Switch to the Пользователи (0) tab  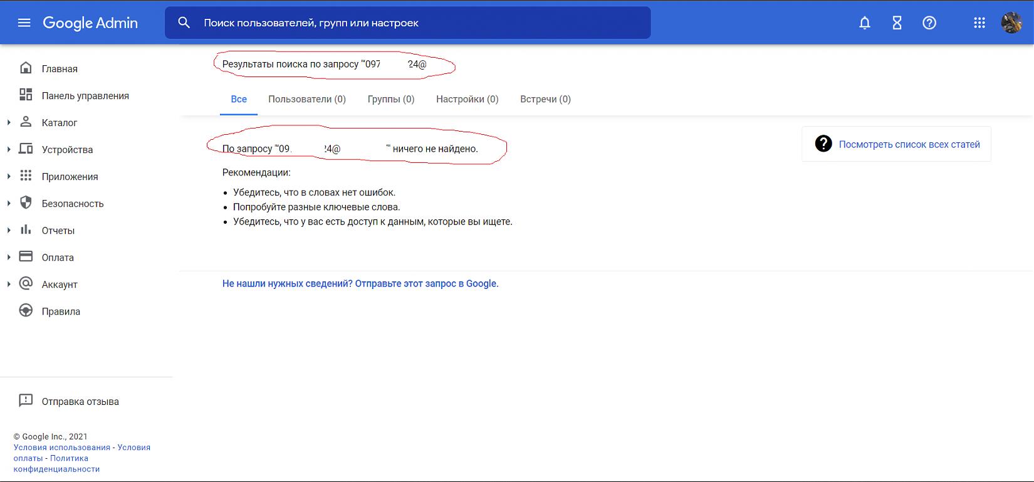pyautogui.click(x=307, y=99)
